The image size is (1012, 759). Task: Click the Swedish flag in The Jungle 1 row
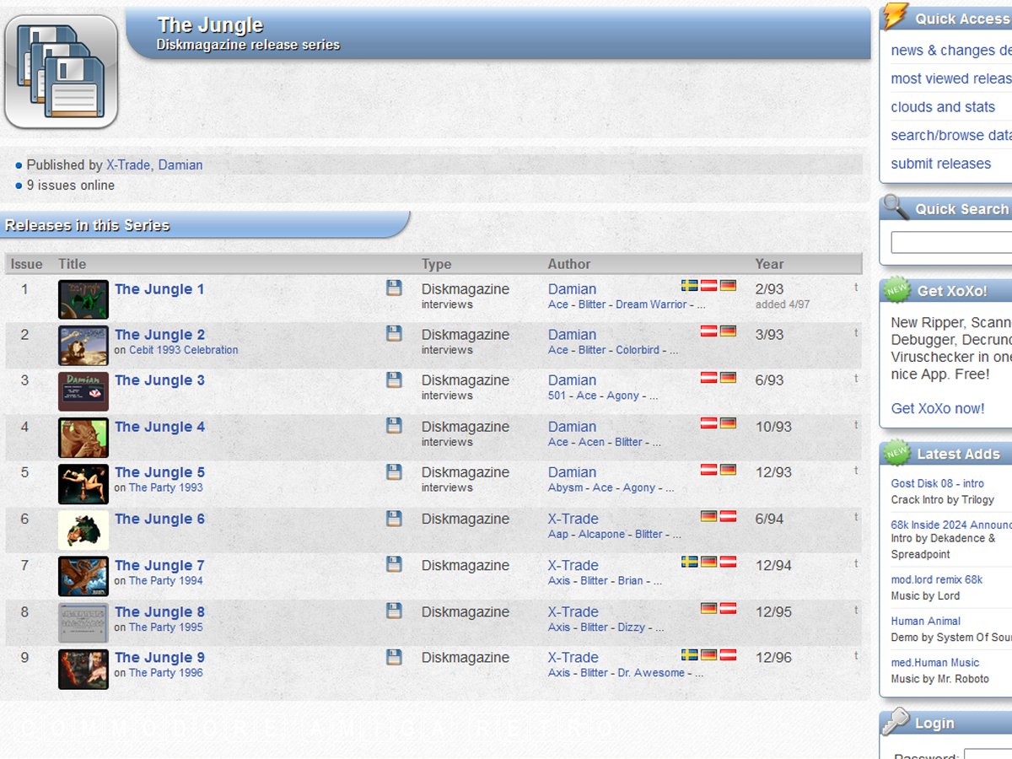pos(689,286)
